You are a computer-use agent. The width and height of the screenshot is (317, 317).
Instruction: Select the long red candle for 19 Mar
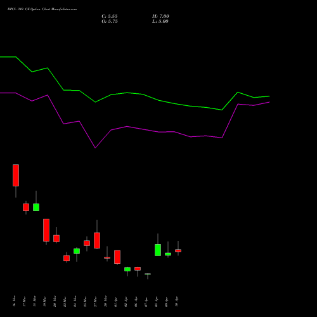pos(46,230)
